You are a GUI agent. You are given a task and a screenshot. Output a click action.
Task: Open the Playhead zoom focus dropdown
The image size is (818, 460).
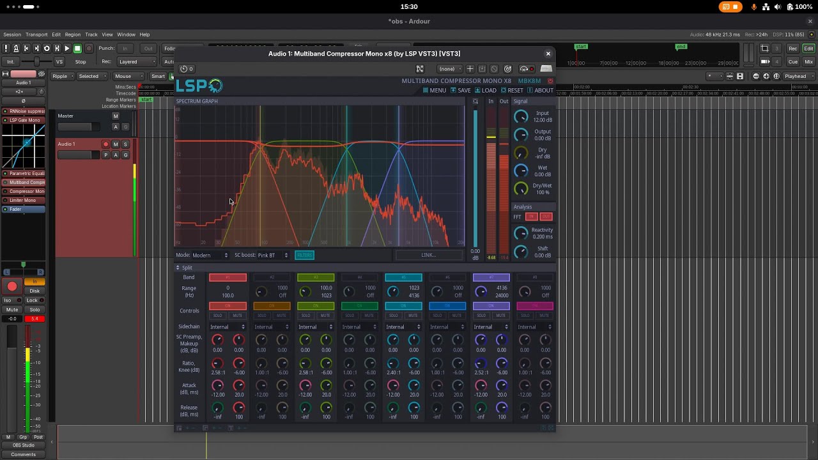[x=798, y=76]
